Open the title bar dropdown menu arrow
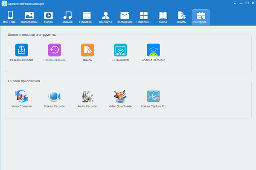Viewport: 256px width, 170px height. (235, 3)
